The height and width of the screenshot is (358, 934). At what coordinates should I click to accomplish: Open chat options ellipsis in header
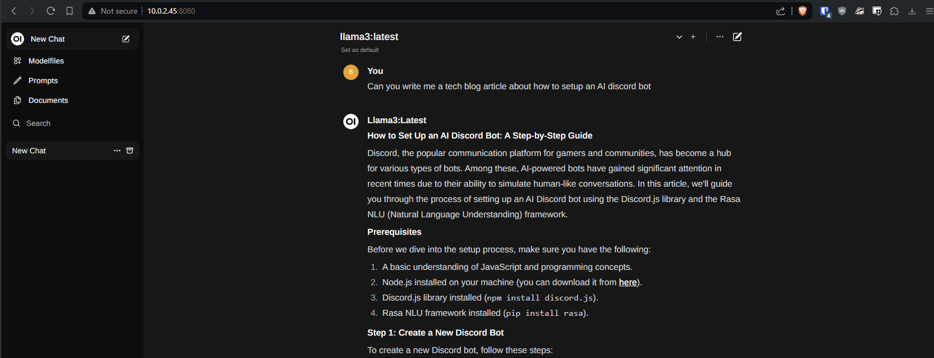[x=720, y=37]
